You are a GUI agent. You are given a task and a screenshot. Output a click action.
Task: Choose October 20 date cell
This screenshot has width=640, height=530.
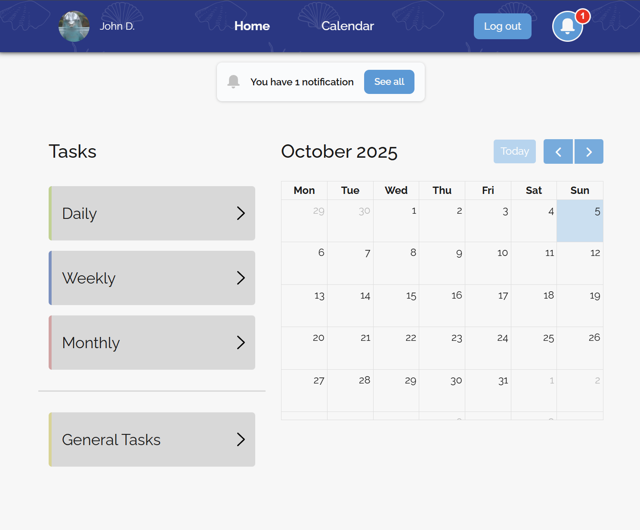304,348
